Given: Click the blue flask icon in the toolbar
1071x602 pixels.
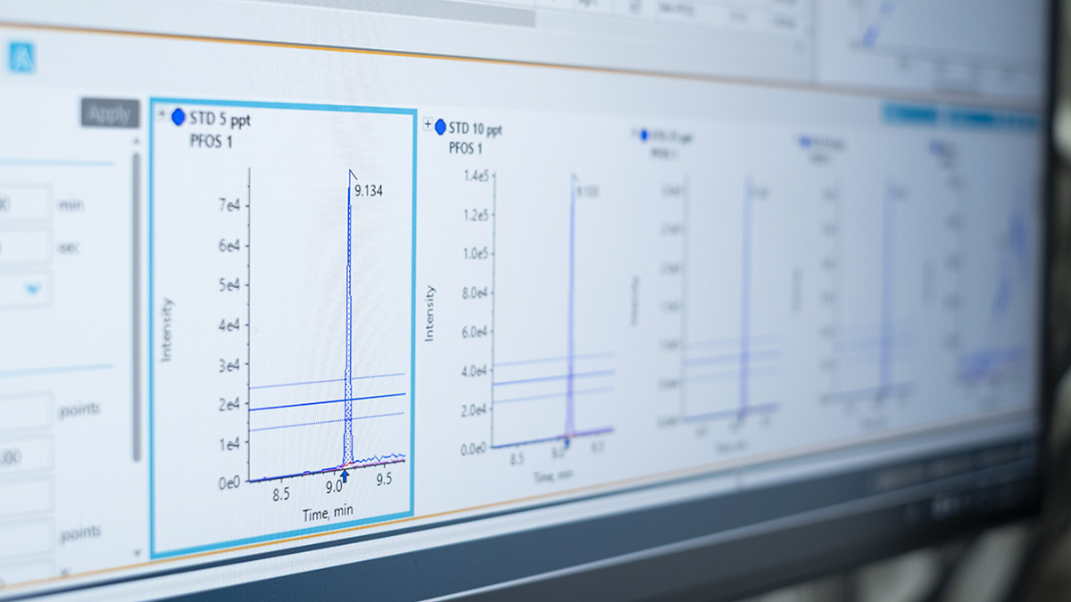Looking at the screenshot, I should coord(21,57).
